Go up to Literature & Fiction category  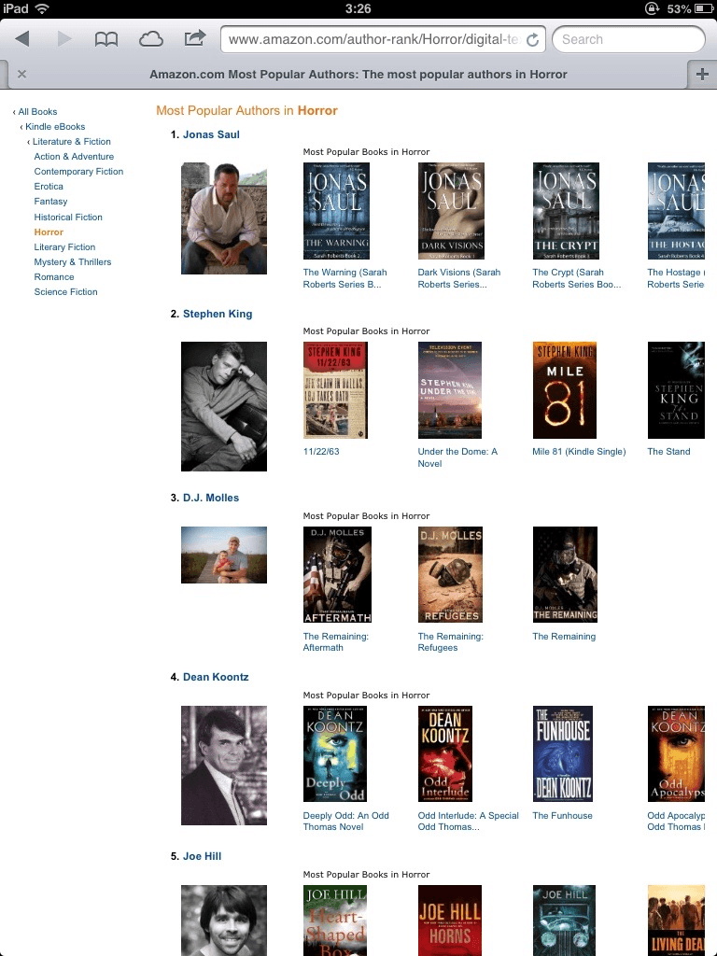click(71, 142)
